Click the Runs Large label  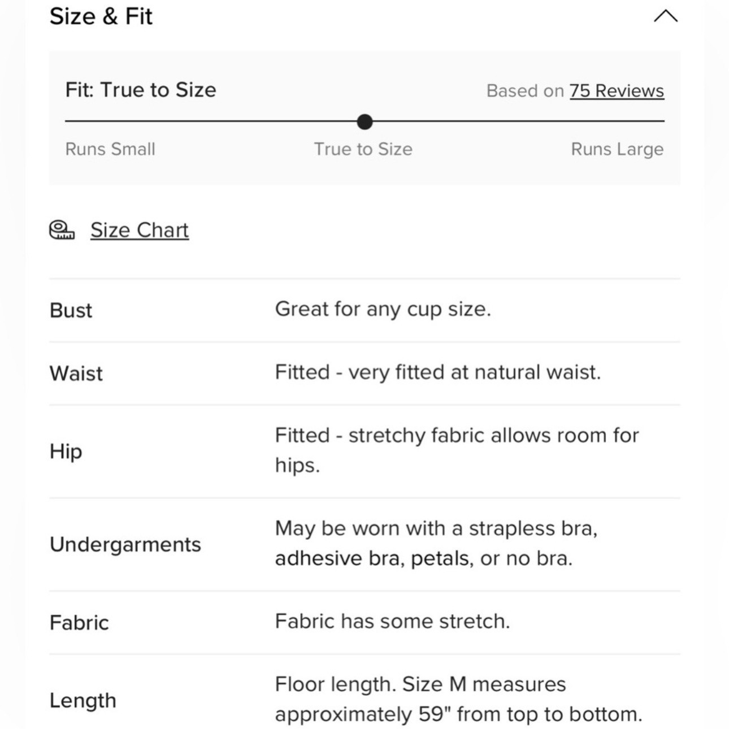(617, 149)
